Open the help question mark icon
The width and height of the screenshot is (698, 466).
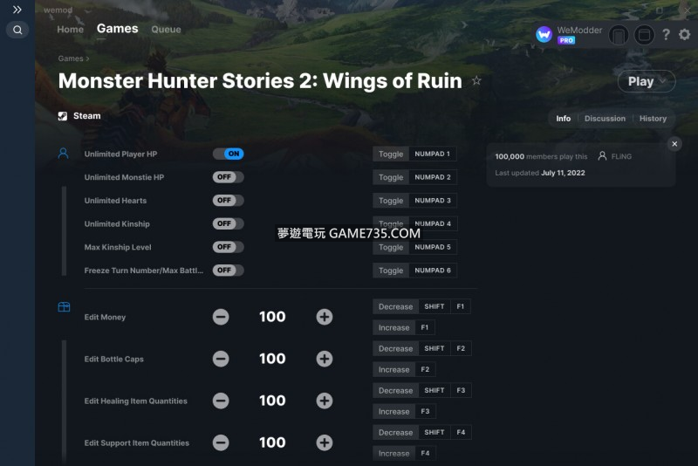pos(666,34)
